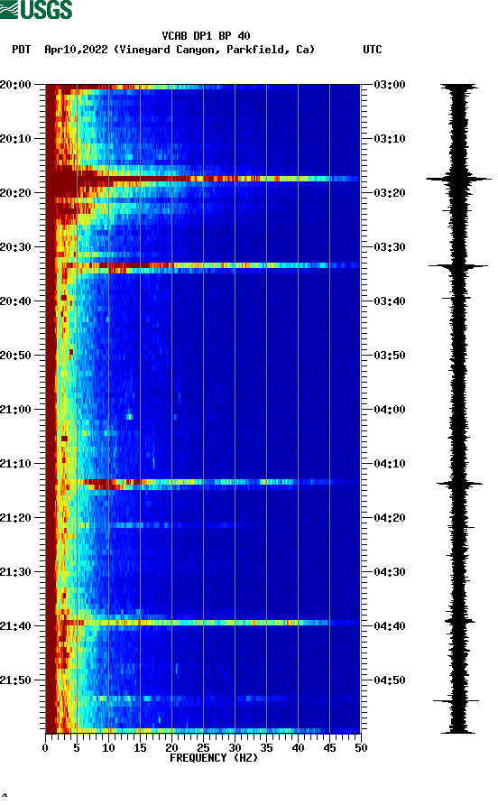Click the 21:50 PDT time label
The image size is (498, 805).
pos(15,680)
